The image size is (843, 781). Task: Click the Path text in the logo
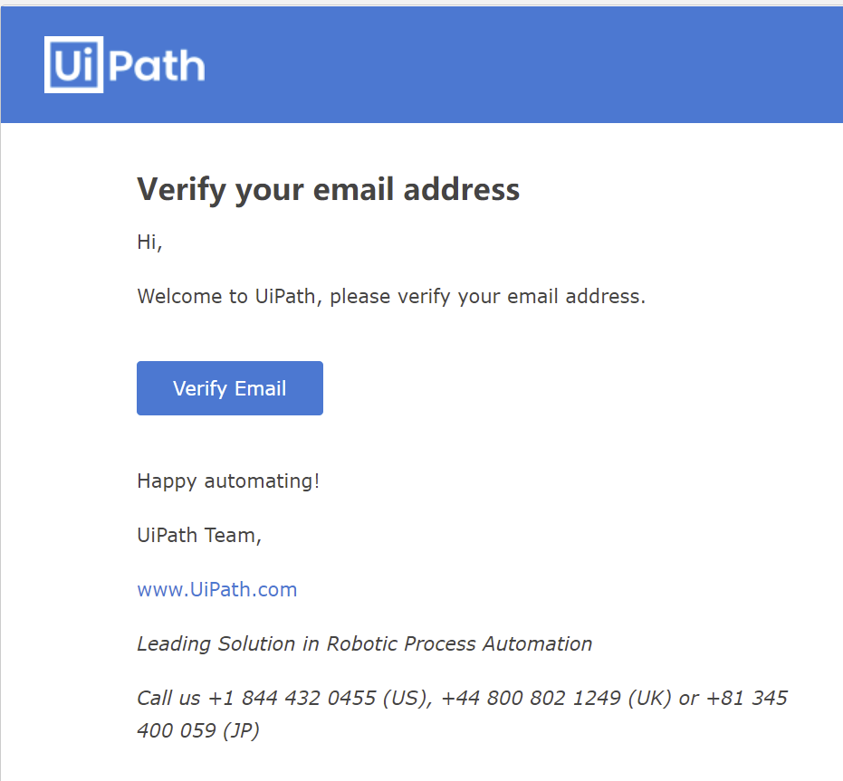point(156,63)
